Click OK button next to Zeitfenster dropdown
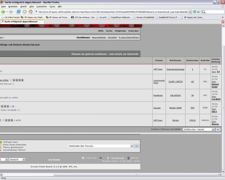Viewport: 225px width, 180px height. (x=218, y=129)
